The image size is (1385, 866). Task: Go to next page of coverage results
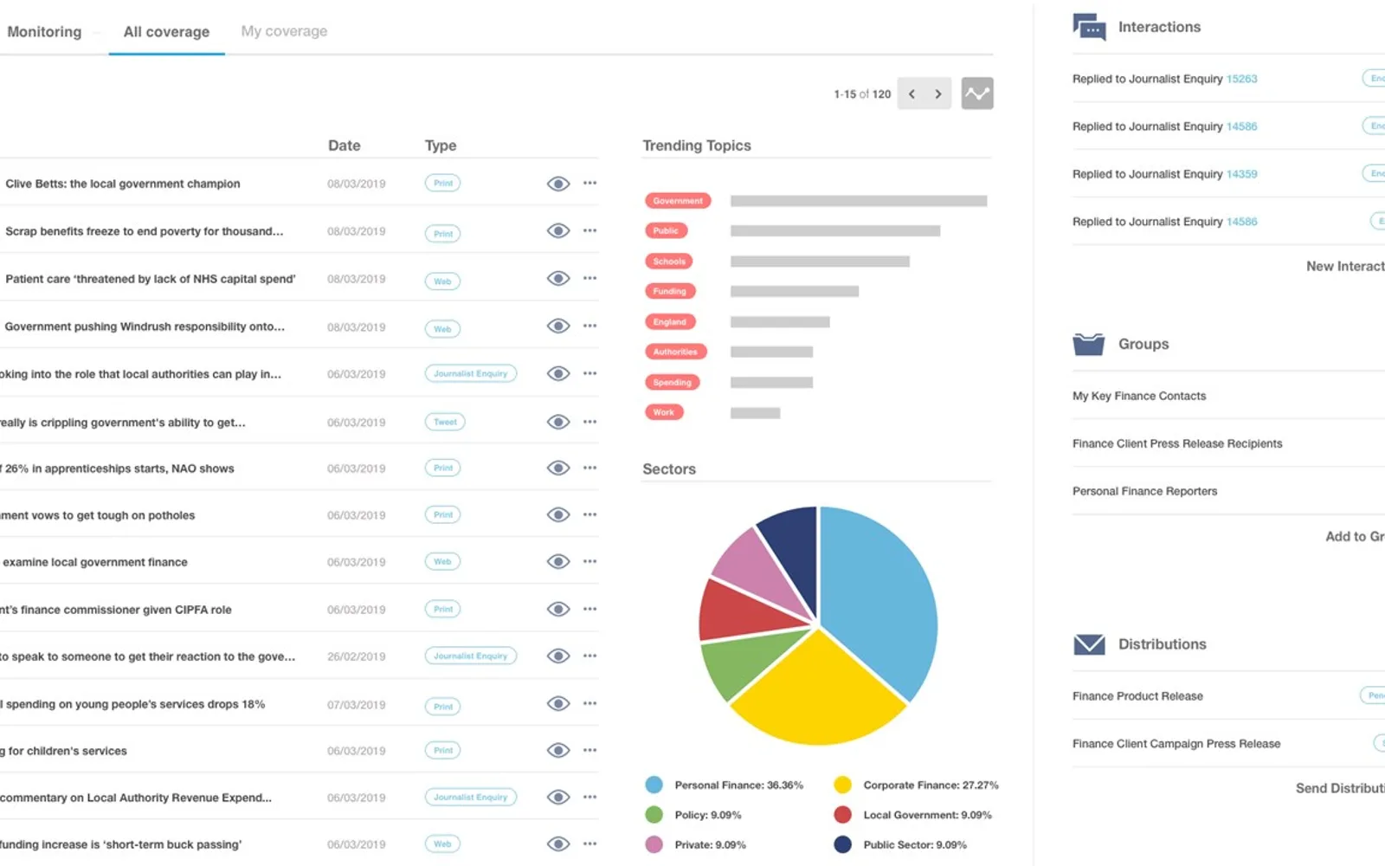[x=938, y=94]
